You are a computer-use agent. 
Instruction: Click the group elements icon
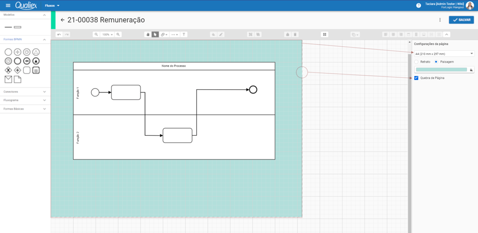coord(250,35)
